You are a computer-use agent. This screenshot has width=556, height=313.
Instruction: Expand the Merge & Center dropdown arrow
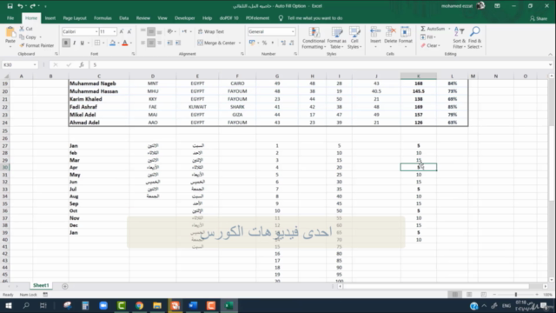point(240,43)
